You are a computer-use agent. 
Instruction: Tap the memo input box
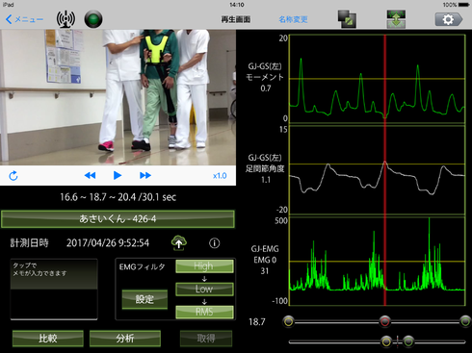pos(54,290)
